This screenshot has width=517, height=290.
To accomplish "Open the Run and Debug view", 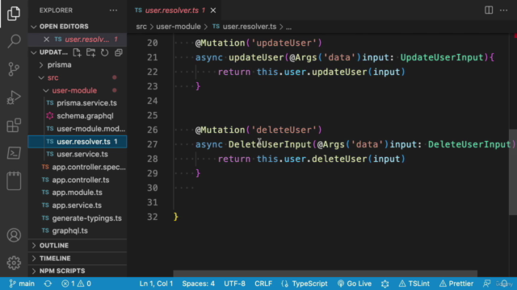I will pyautogui.click(x=14, y=97).
